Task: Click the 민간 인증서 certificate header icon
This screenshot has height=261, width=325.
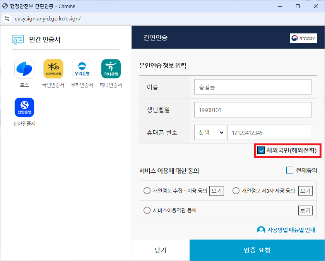Action: click(18, 40)
